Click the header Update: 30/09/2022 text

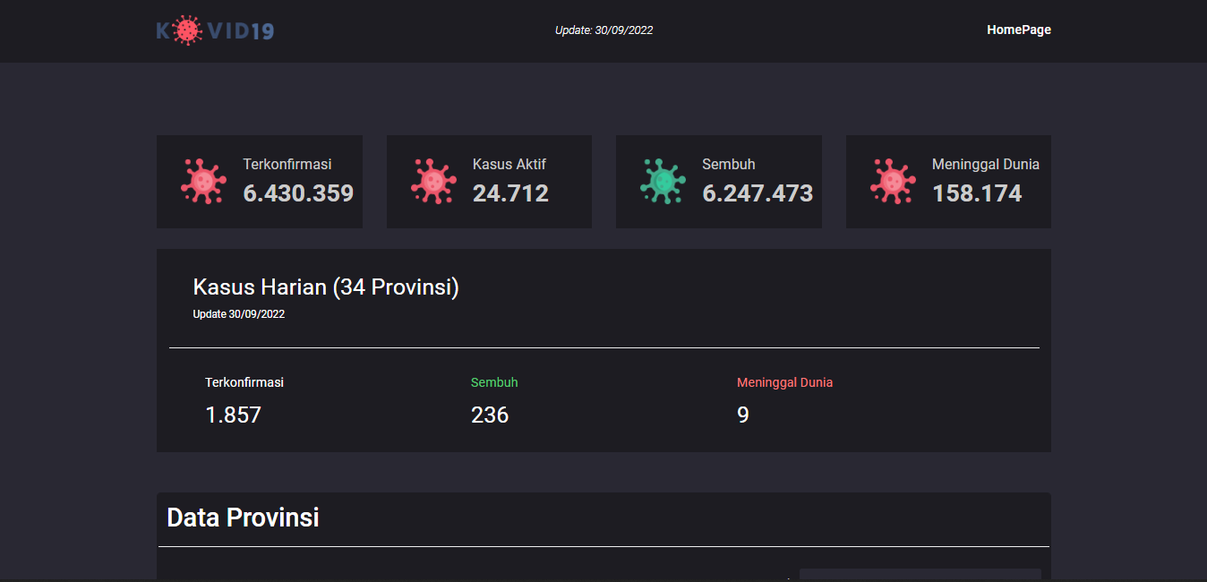click(x=603, y=30)
